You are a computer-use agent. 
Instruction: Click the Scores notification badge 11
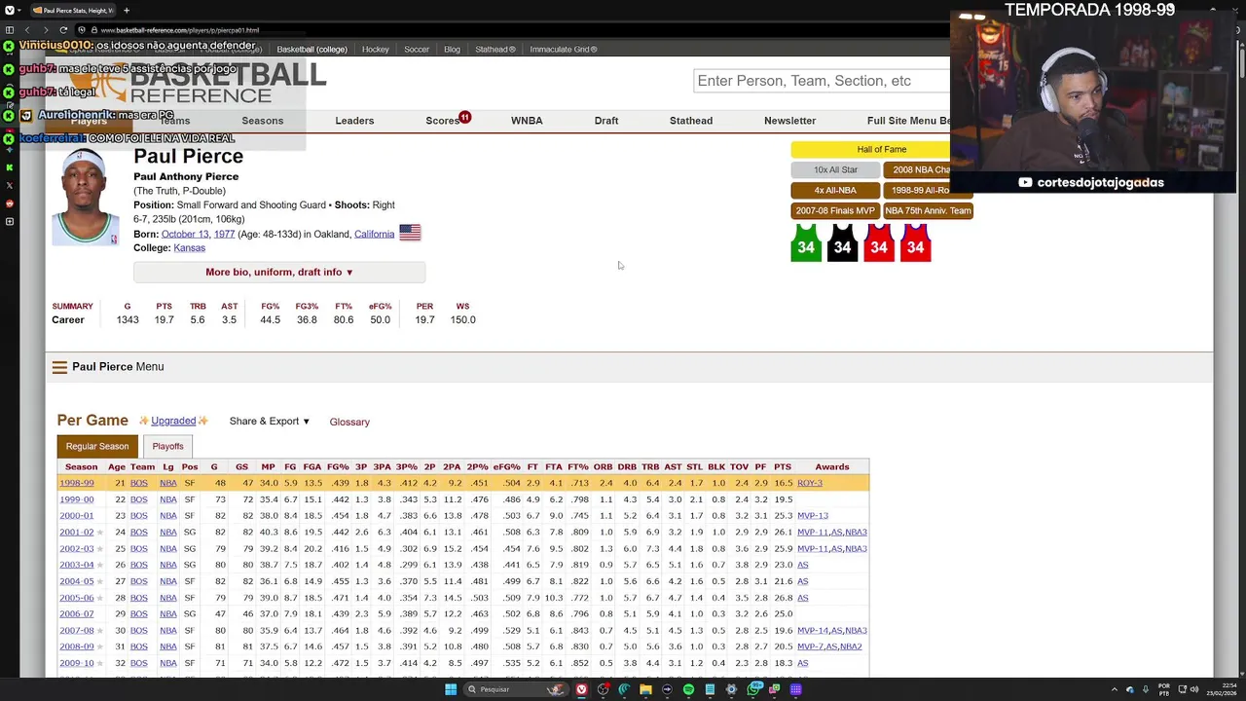[x=464, y=117]
